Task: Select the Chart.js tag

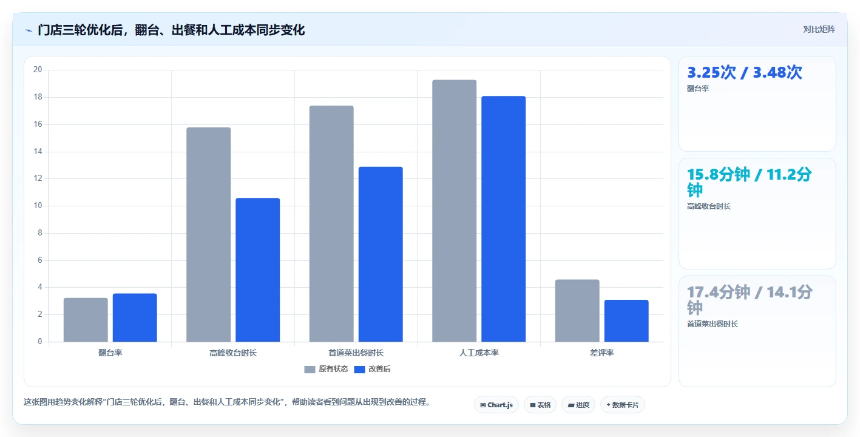Action: pyautogui.click(x=496, y=405)
